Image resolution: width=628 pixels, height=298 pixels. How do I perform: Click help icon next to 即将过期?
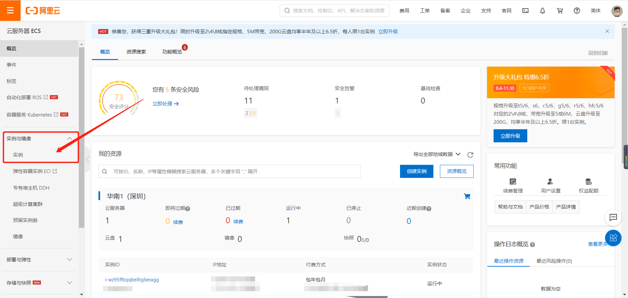pyautogui.click(x=188, y=209)
